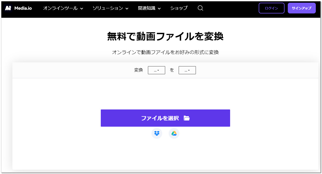Click the ログイン button
The width and height of the screenshot is (322, 174).
(x=271, y=8)
